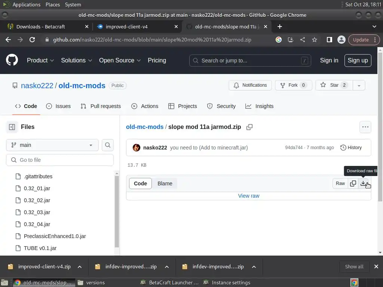Click the Sign up button

tap(358, 60)
